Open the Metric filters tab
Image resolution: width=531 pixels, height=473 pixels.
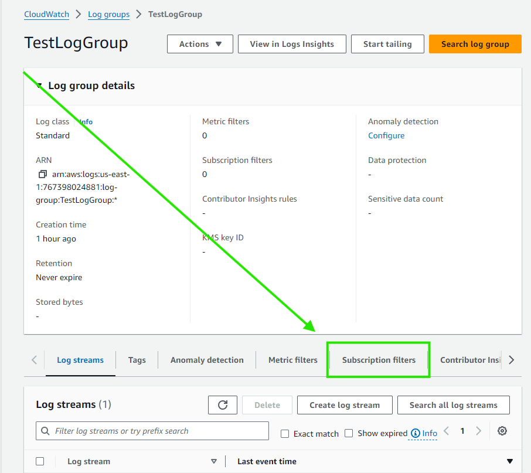(x=293, y=360)
